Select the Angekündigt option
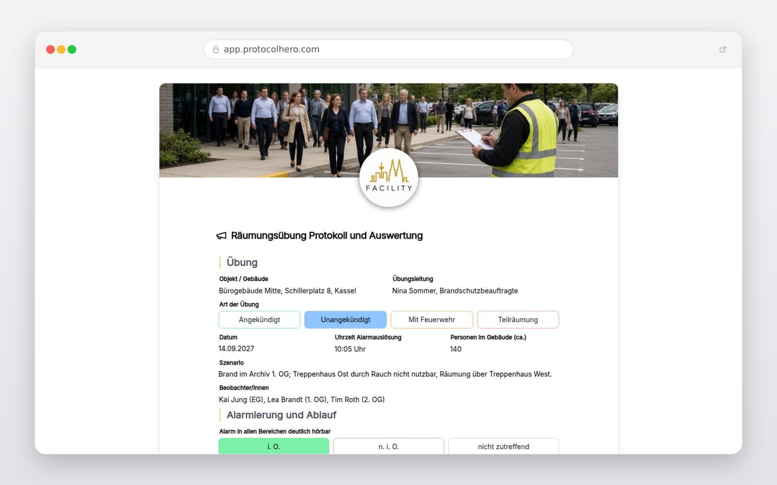Image resolution: width=777 pixels, height=485 pixels. point(259,320)
